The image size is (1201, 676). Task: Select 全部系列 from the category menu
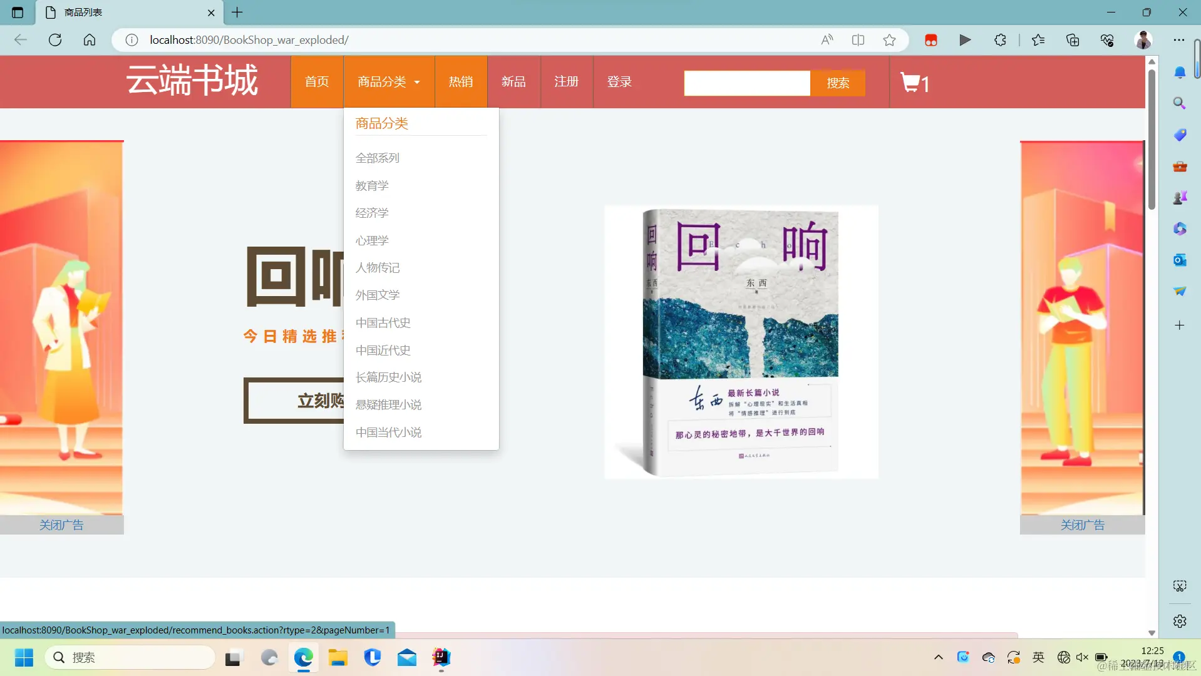tap(378, 158)
